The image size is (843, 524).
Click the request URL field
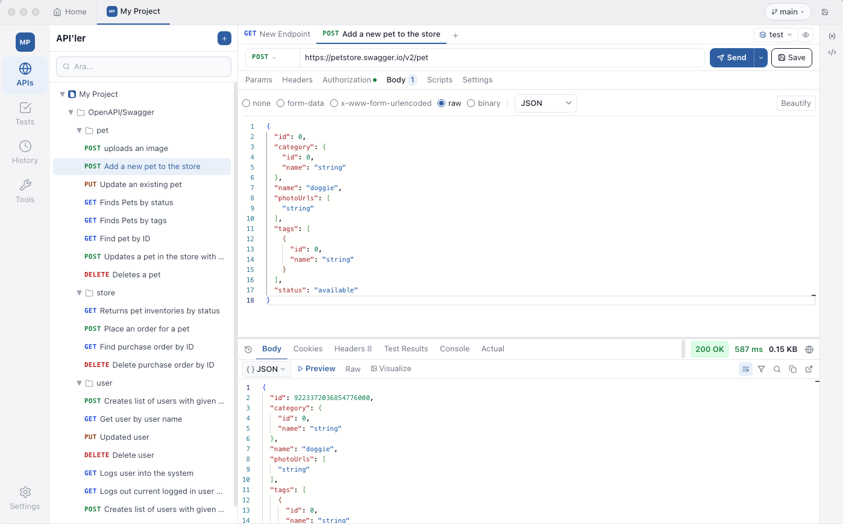pos(502,58)
